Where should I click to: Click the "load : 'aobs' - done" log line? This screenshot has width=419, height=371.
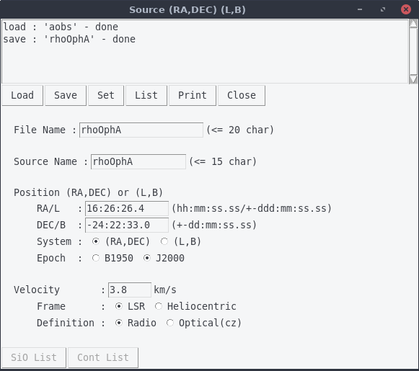coord(61,27)
